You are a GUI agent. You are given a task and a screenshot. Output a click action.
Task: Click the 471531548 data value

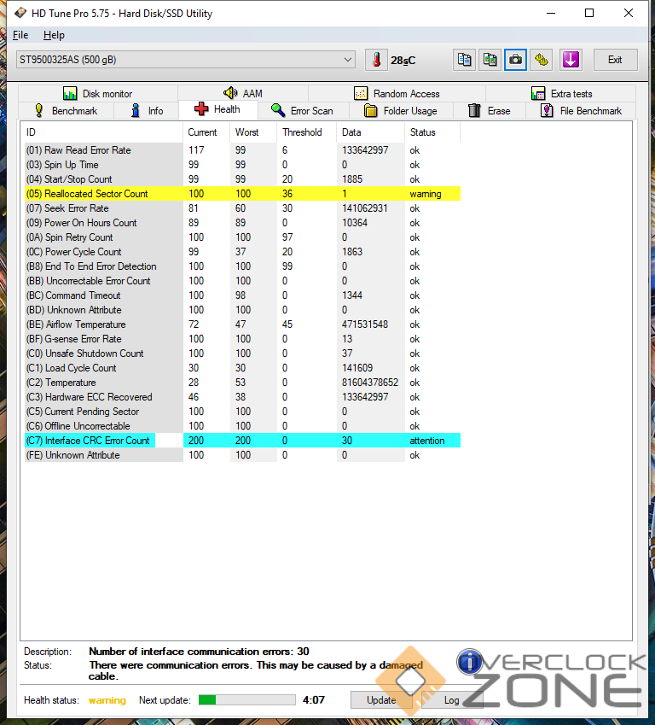tap(365, 324)
